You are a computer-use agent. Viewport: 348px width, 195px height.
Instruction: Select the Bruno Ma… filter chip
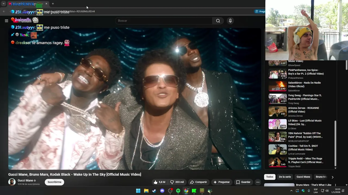[321, 177]
